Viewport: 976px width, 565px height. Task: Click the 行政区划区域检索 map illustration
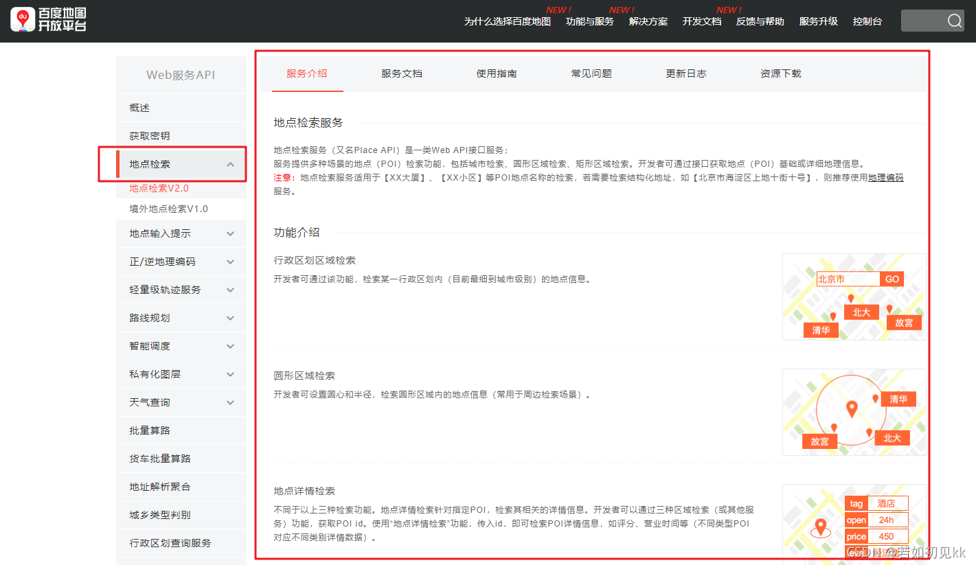click(854, 297)
